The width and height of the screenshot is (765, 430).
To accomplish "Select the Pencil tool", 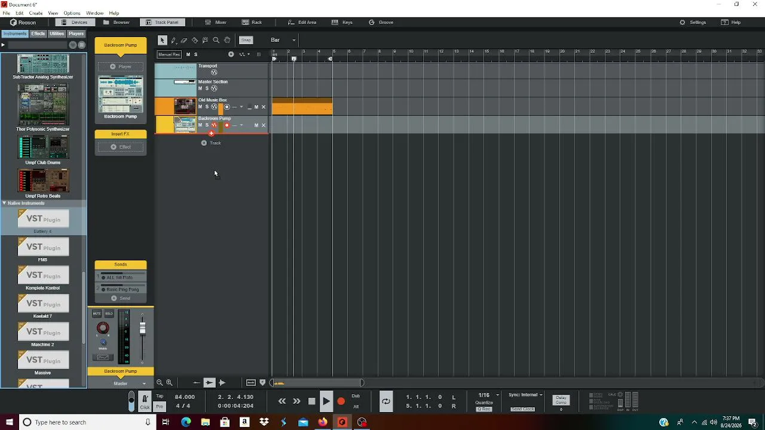I will click(x=173, y=40).
